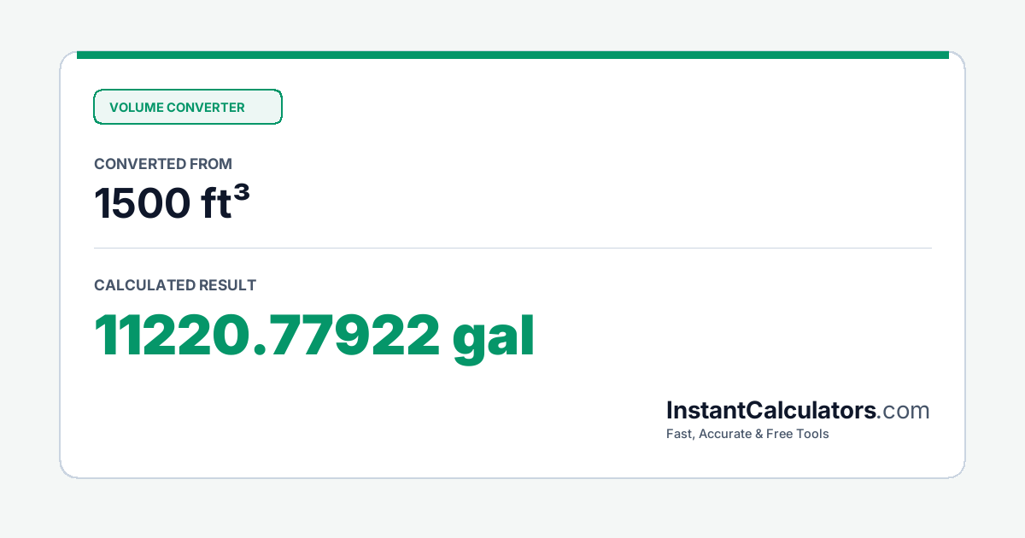
Task: Select the Calculated Result label
Action: coord(175,285)
